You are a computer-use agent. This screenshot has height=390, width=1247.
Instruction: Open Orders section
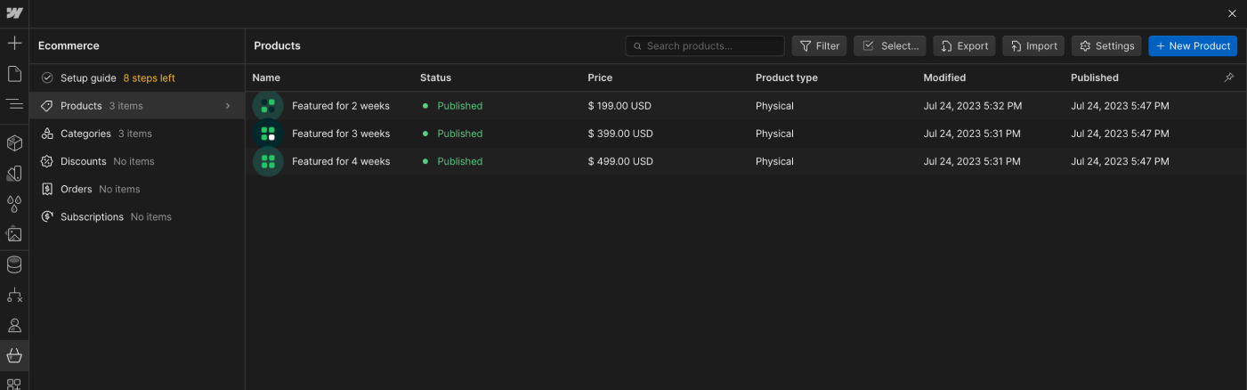coord(137,189)
